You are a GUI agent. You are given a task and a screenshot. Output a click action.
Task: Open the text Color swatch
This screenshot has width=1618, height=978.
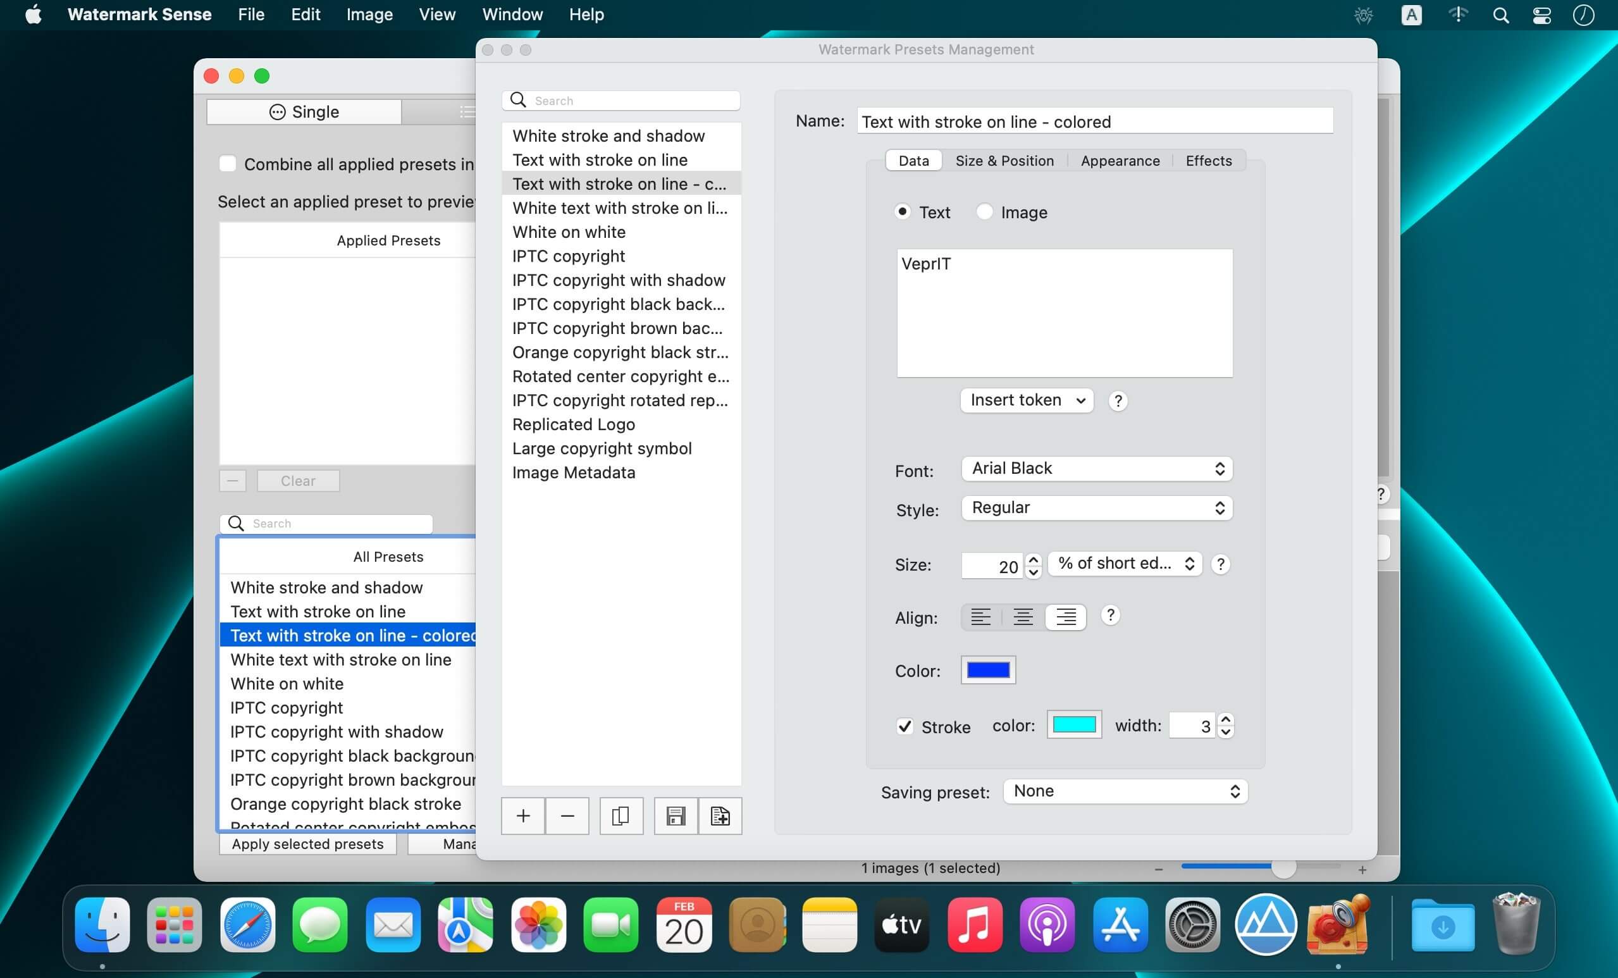[x=988, y=670]
